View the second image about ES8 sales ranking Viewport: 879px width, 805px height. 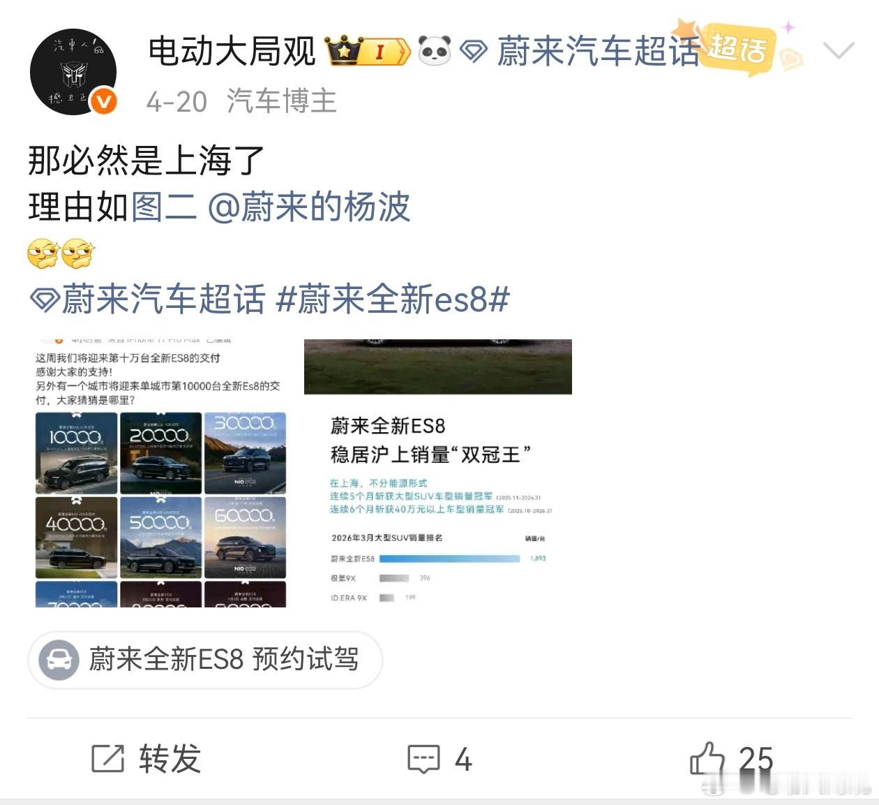(x=438, y=473)
